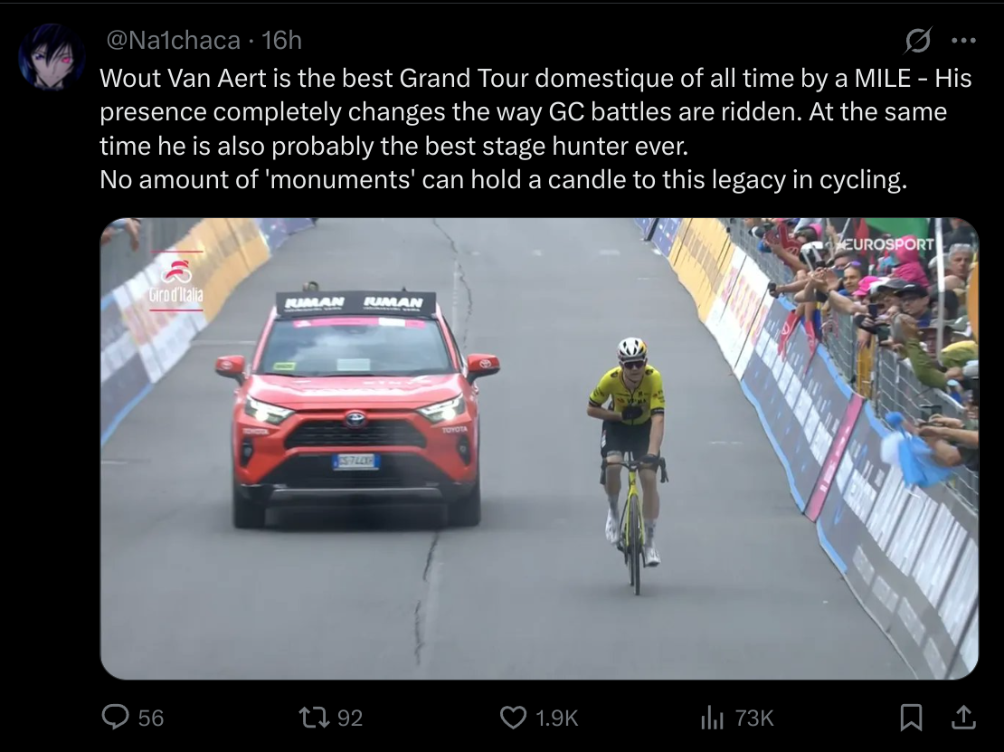Screen dimensions: 1004x752
Task: Share the post via the upload arrow icon
Action: point(962,717)
